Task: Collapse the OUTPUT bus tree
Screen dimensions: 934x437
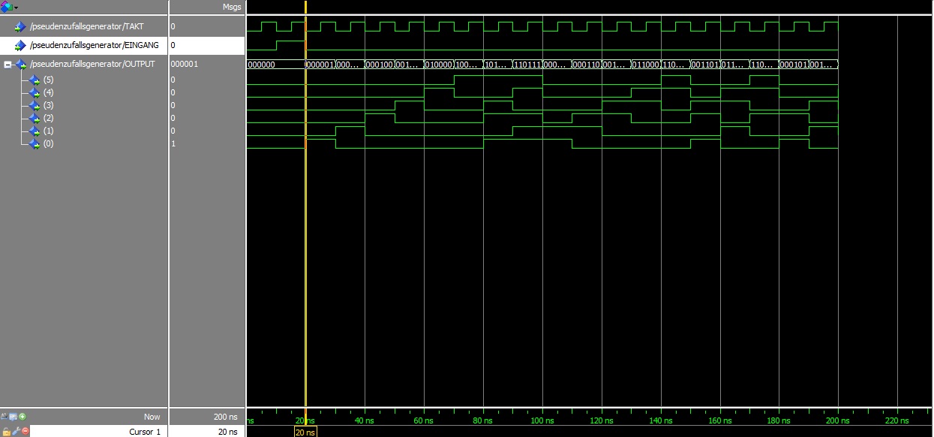Action: click(8, 65)
